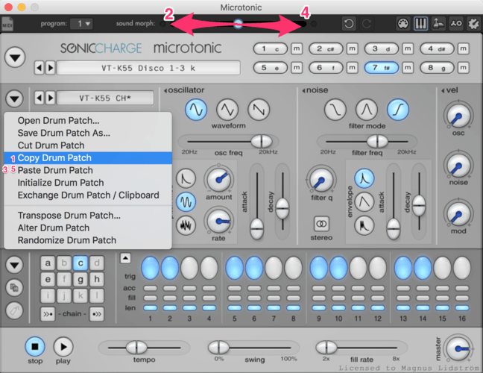Click the tempo slider handle
Screen dimensions: 483x373
136,348
